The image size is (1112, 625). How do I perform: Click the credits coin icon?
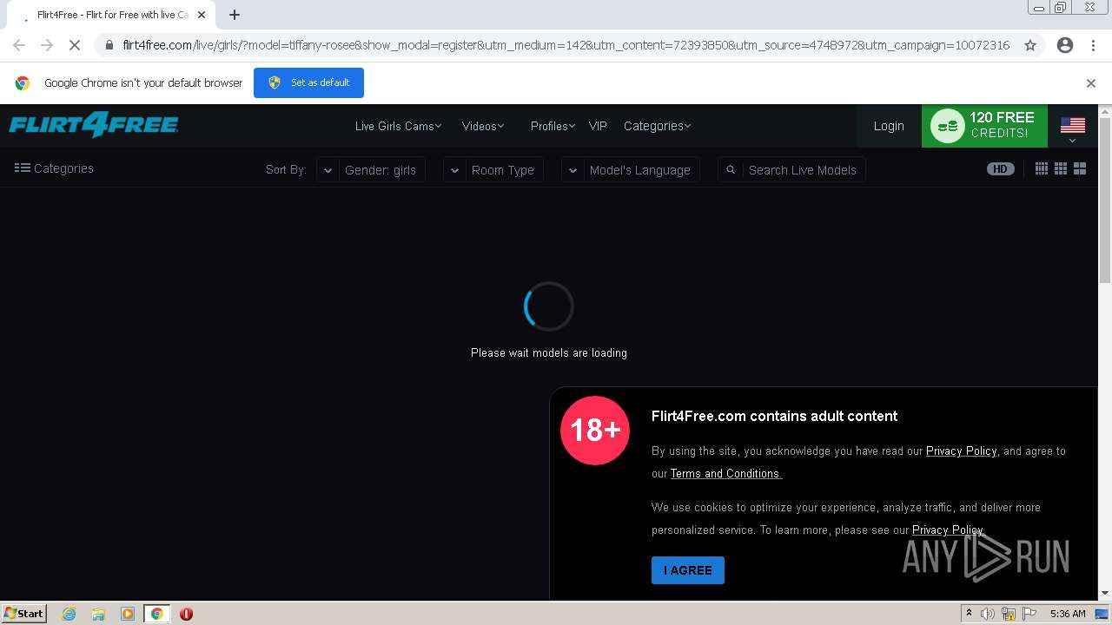pos(948,126)
